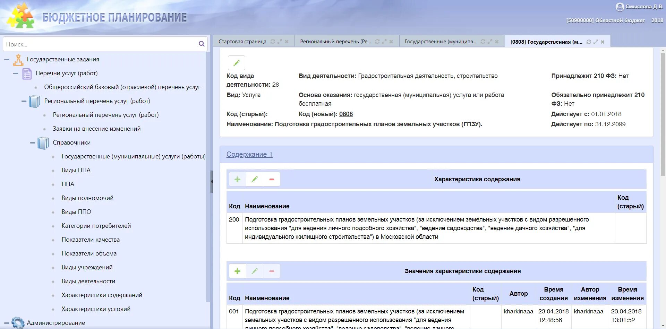Add a row in Значения характеристики содержания
Viewport: 666px width, 329px height.
tap(238, 271)
